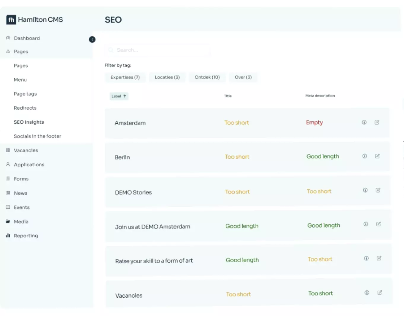Edit the Raise your skill row
This screenshot has height=316, width=404.
(379, 258)
